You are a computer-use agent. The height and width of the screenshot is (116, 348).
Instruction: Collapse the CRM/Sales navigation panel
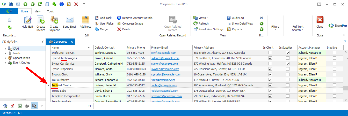[x=42, y=42]
